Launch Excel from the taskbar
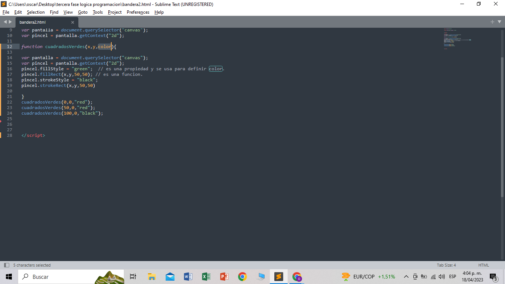 pyautogui.click(x=206, y=277)
